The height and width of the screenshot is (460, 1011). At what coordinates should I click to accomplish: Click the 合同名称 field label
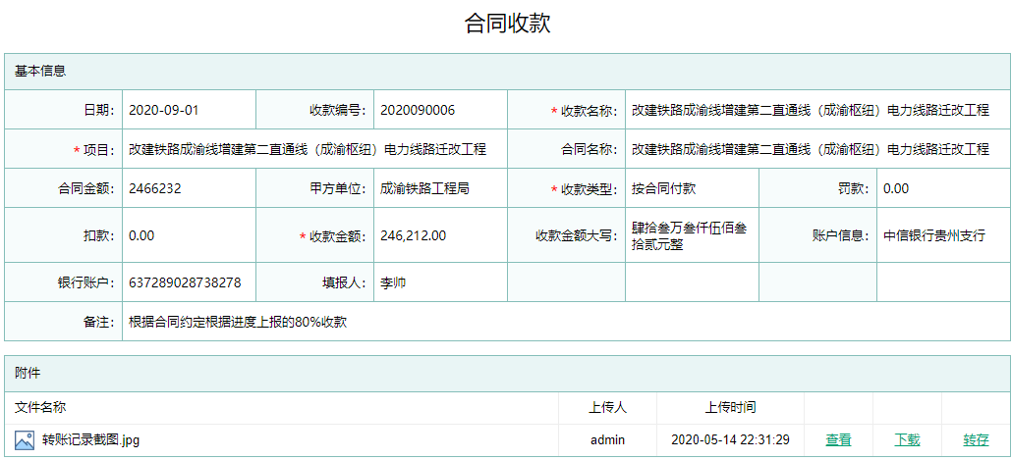click(x=590, y=149)
